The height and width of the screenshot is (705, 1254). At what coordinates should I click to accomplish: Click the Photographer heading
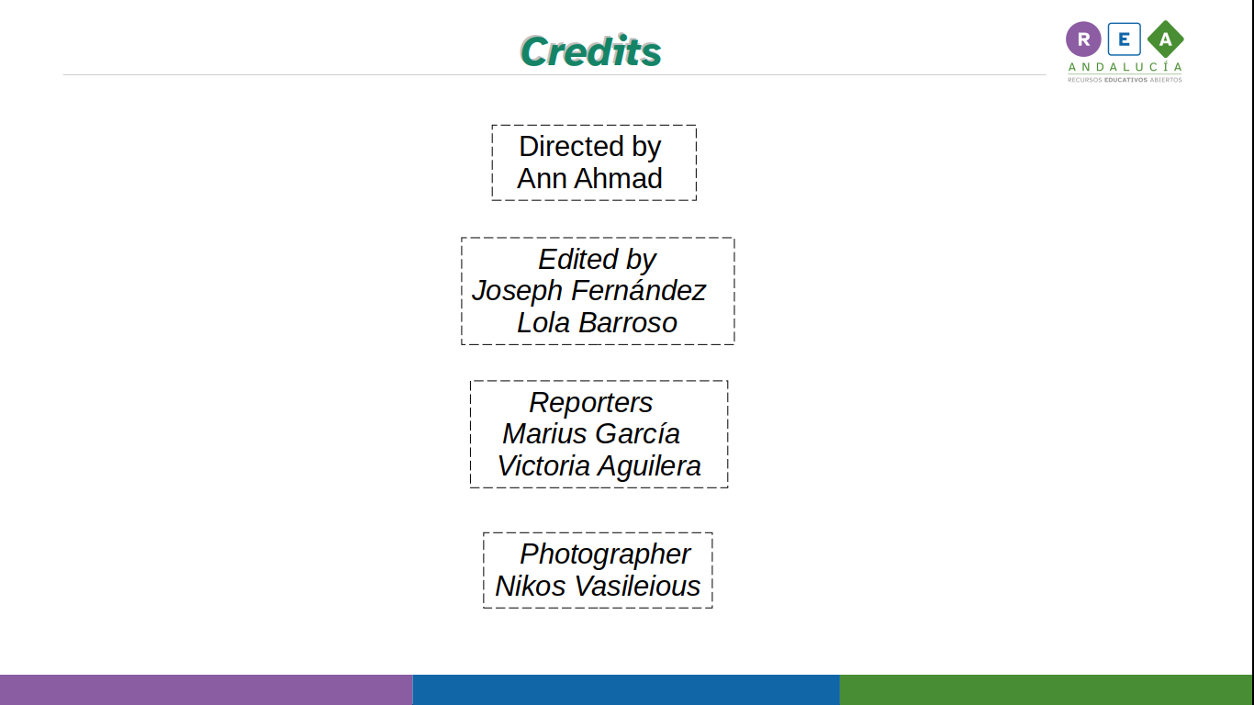pos(605,554)
